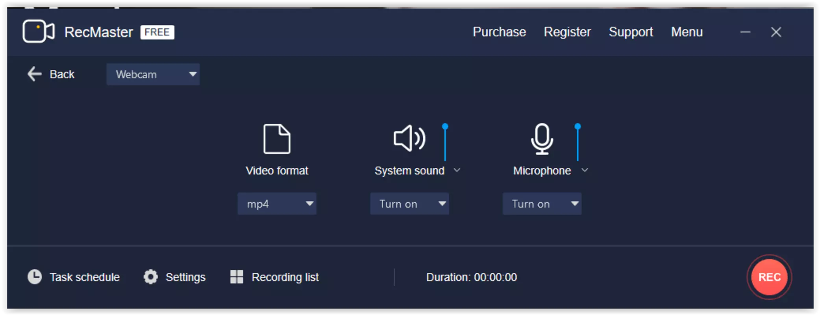Viewport: 820px width, 315px height.
Task: Open the Register menu item
Action: pyautogui.click(x=567, y=32)
